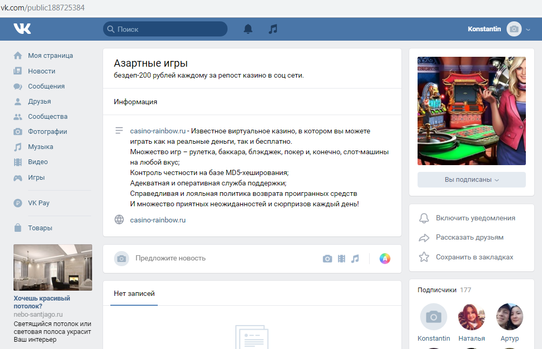Open the music player note icon

tap(273, 29)
